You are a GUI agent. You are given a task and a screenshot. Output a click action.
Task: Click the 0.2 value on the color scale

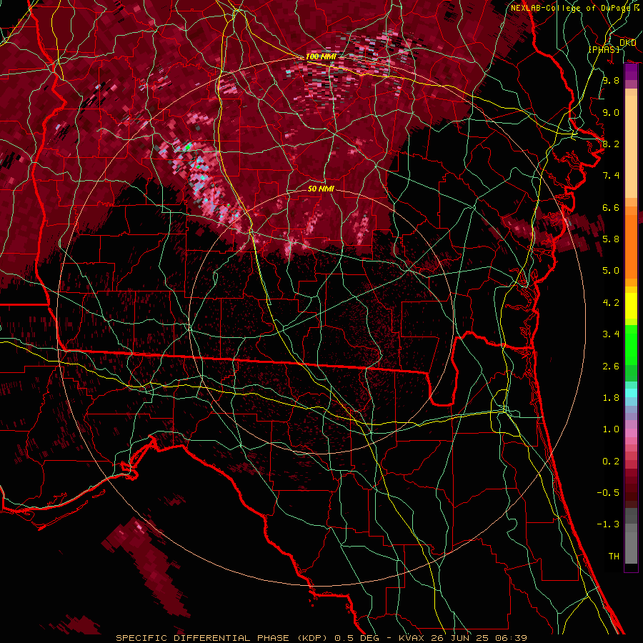tap(611, 461)
